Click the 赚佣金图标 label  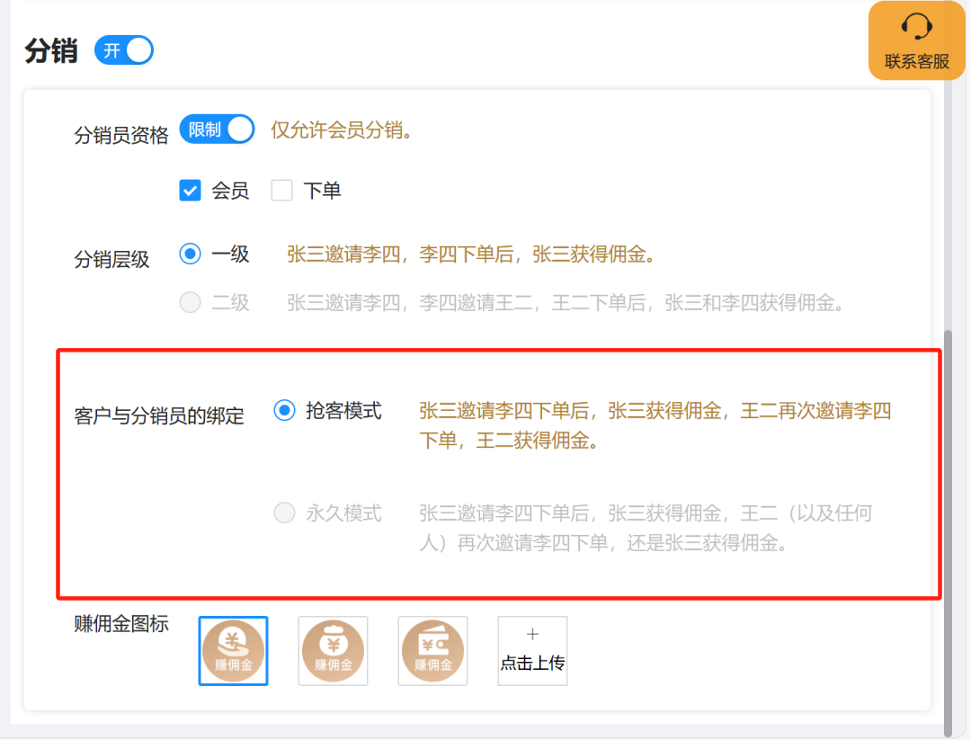click(121, 624)
